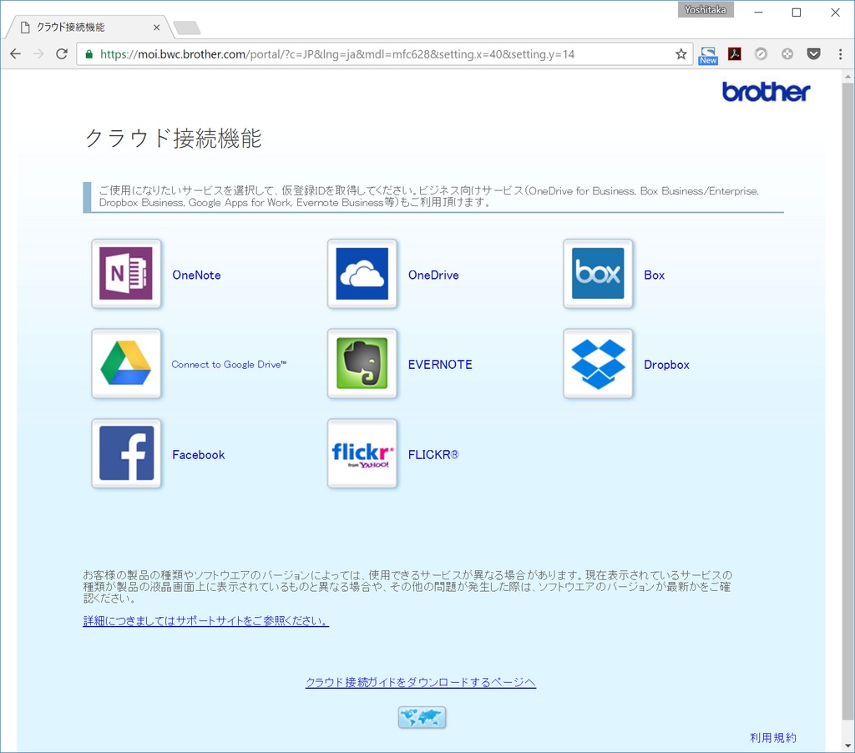This screenshot has width=855, height=753.
Task: Click the OneDrive text link
Action: (x=433, y=275)
